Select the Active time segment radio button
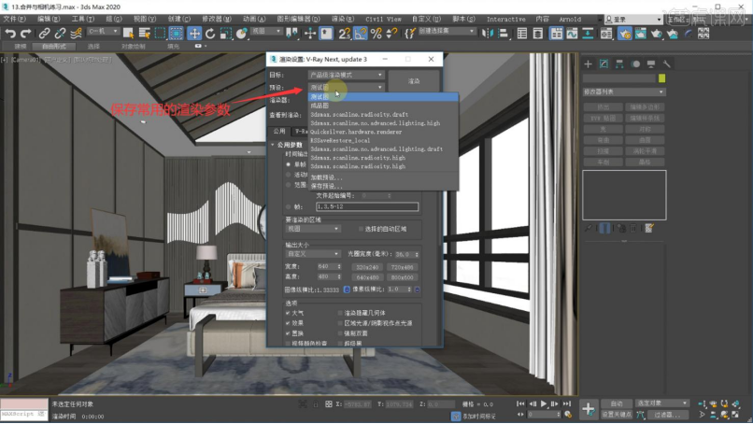This screenshot has height=424, width=753. [288, 175]
